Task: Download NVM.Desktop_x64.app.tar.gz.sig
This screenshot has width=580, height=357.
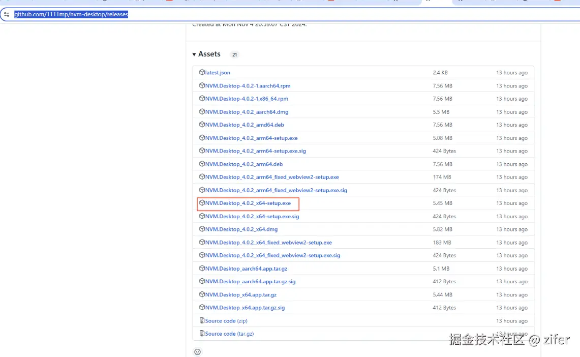Action: tap(245, 308)
